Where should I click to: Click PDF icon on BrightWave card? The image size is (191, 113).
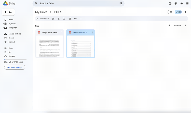39,32
